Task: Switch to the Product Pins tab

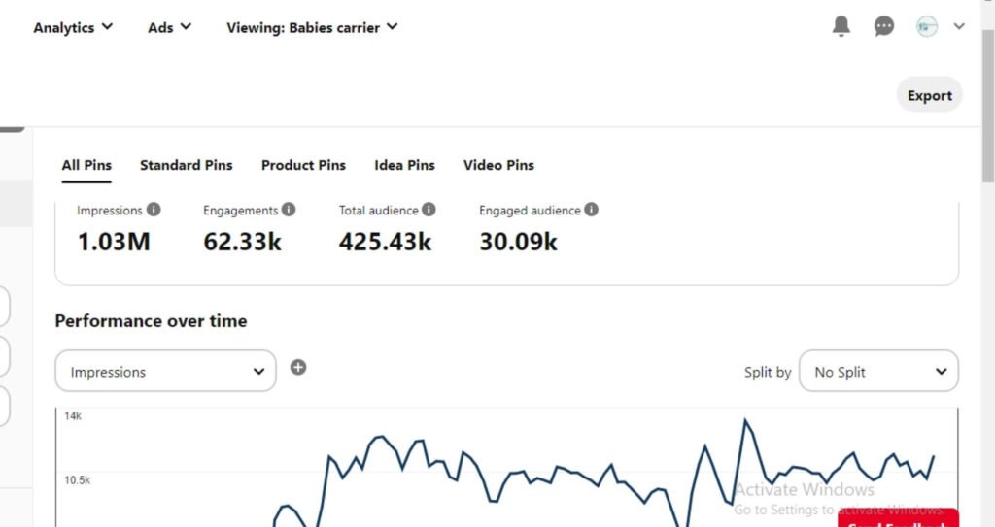Action: coord(303,165)
